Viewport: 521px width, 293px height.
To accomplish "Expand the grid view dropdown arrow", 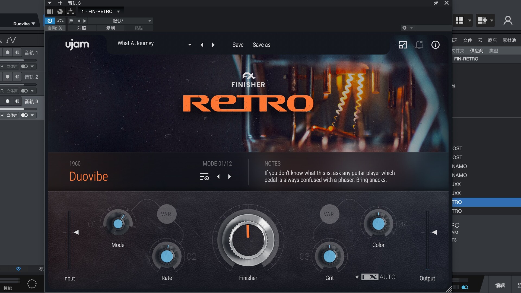I will point(469,20).
